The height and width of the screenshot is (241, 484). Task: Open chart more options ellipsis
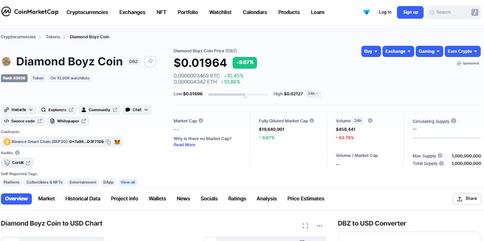[320, 226]
